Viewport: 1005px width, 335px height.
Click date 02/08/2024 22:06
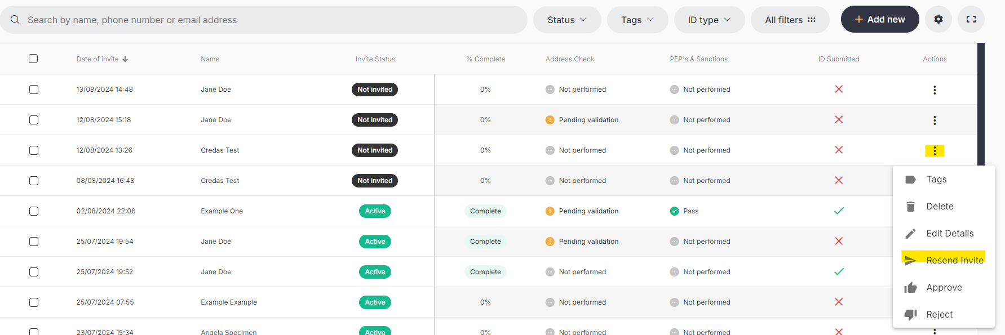coord(106,211)
